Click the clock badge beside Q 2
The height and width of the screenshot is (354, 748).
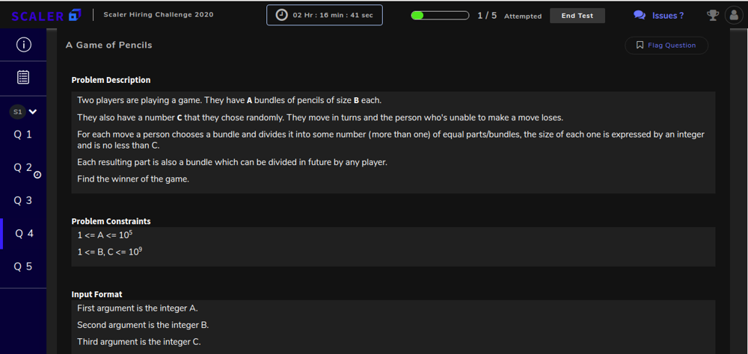37,175
